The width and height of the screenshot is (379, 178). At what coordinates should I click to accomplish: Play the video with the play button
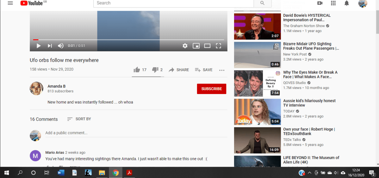pyautogui.click(x=39, y=46)
